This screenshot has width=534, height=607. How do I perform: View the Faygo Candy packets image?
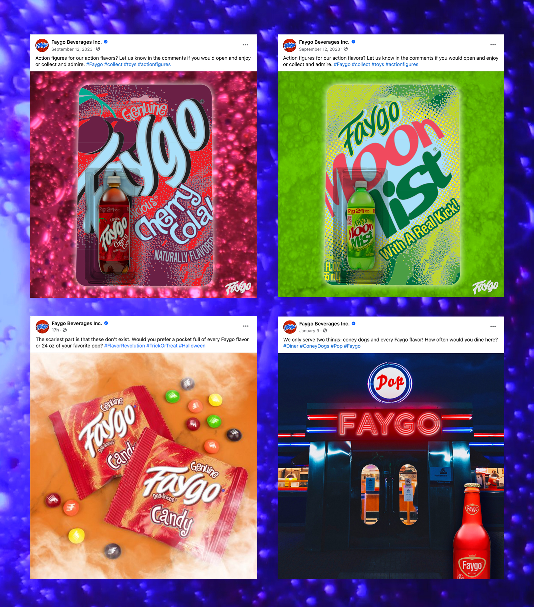coord(144,466)
